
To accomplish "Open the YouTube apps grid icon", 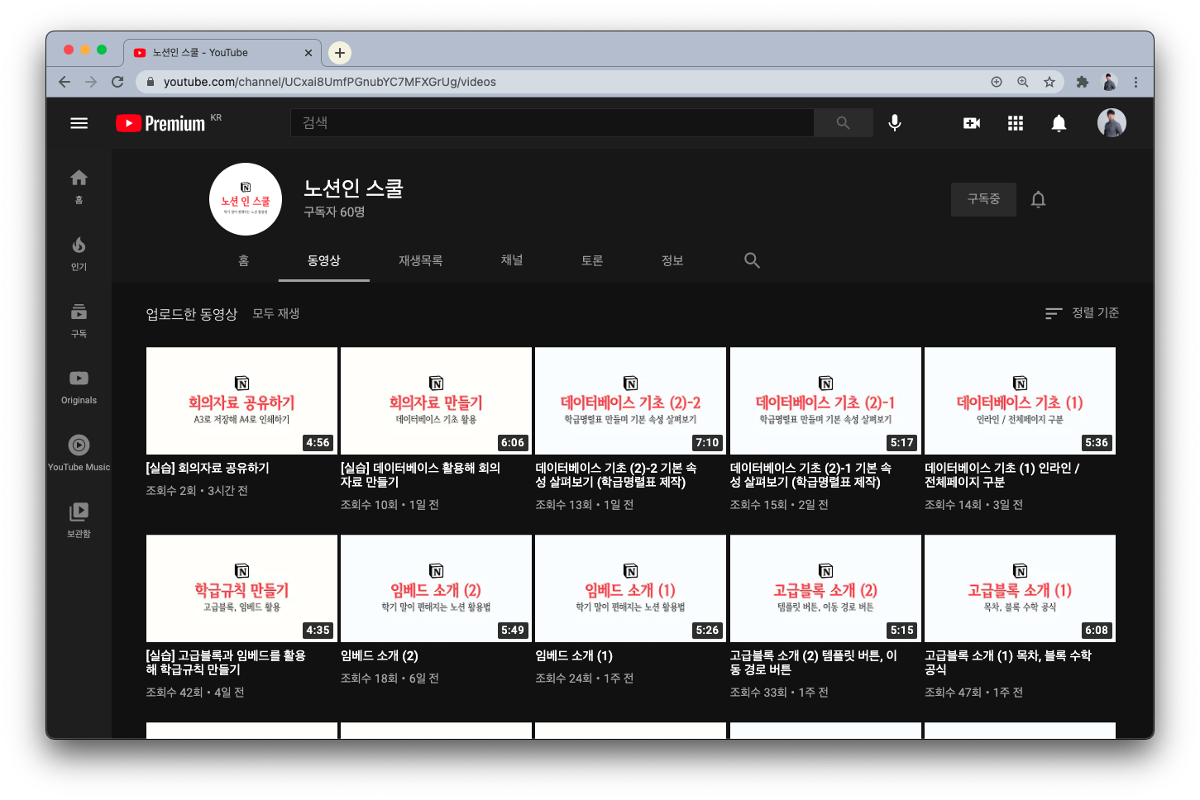I will pyautogui.click(x=1016, y=123).
